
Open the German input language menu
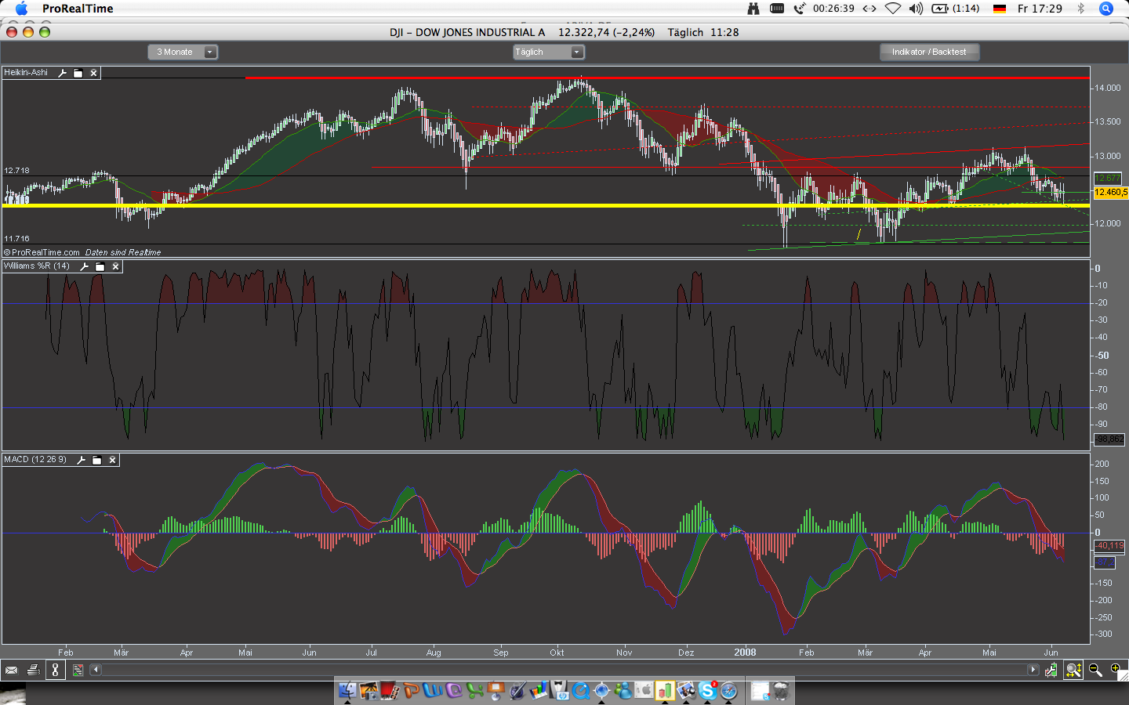[x=999, y=9]
